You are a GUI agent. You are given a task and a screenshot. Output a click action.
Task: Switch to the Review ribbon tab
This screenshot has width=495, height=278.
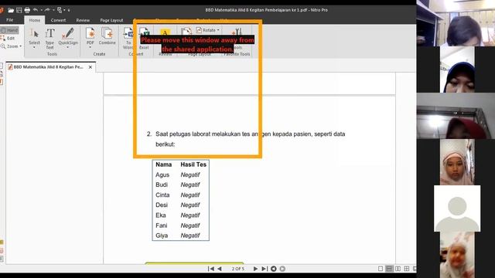point(83,20)
